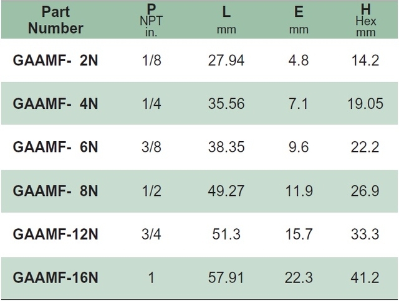Click the E mm column header

pos(299,20)
